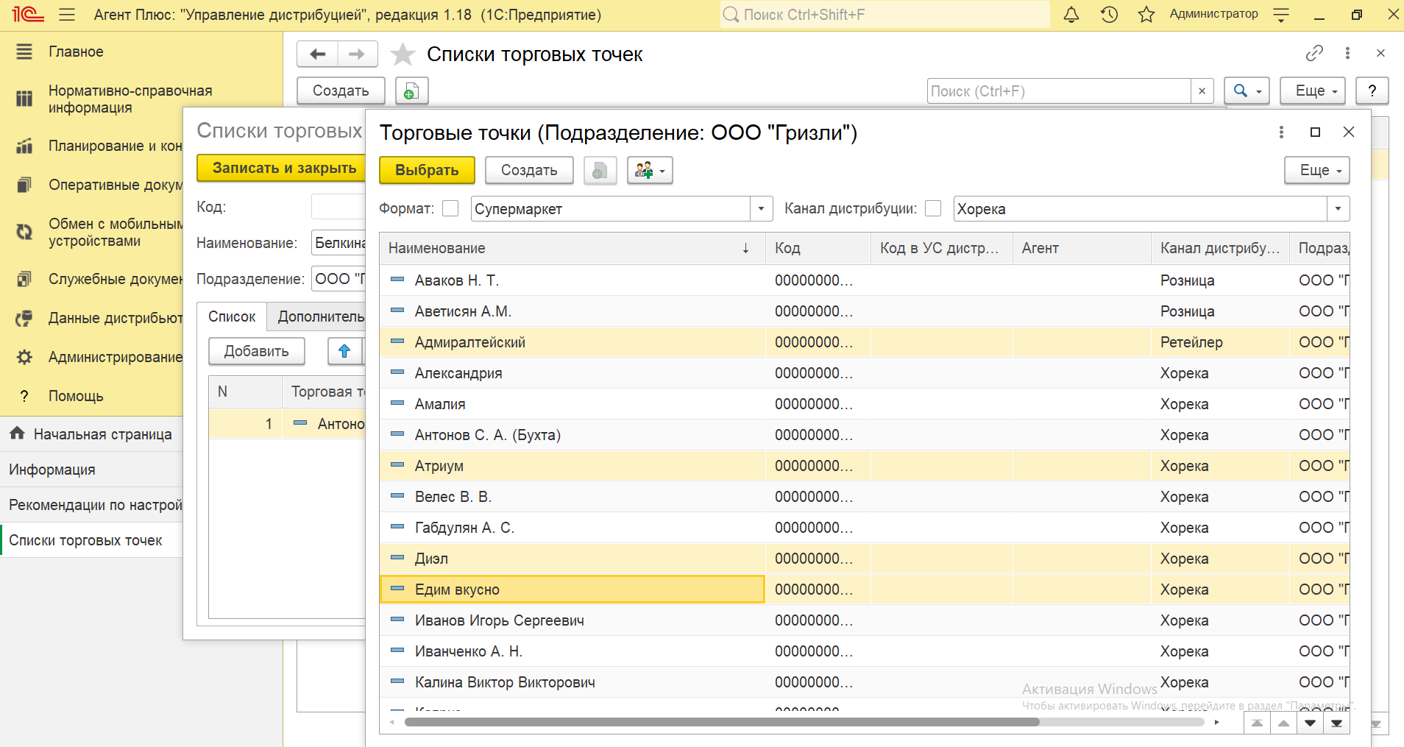The width and height of the screenshot is (1404, 747).
Task: Open Еще menu in Торговые точки dialog
Action: tap(1316, 170)
